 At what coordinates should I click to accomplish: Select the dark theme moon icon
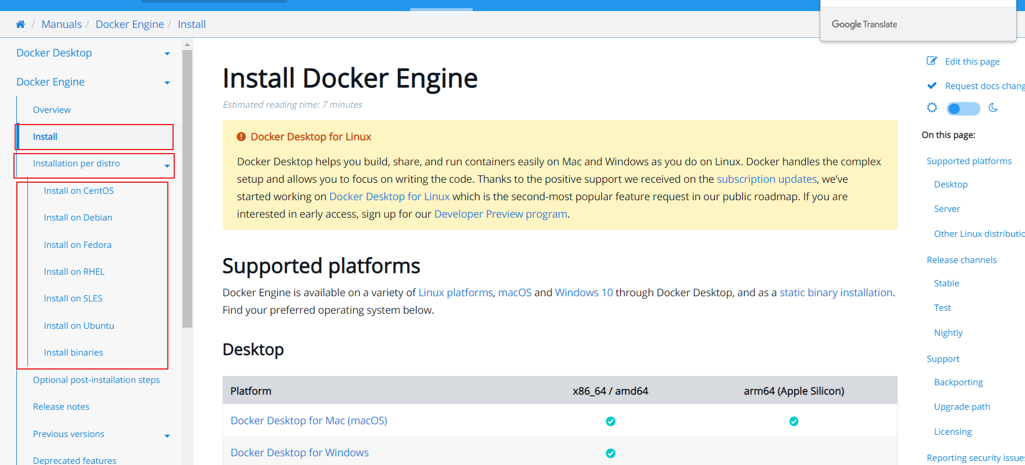click(x=994, y=108)
